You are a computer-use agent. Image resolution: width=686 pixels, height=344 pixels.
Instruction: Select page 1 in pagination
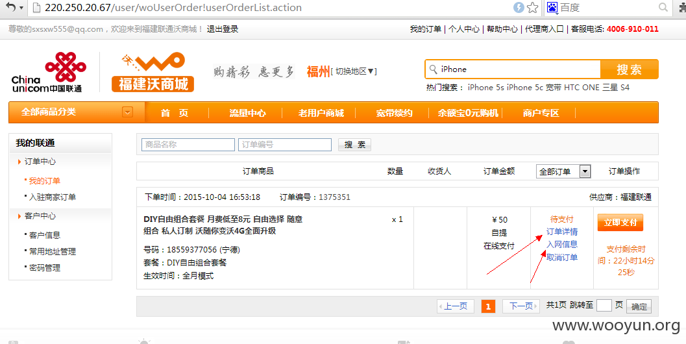488,306
